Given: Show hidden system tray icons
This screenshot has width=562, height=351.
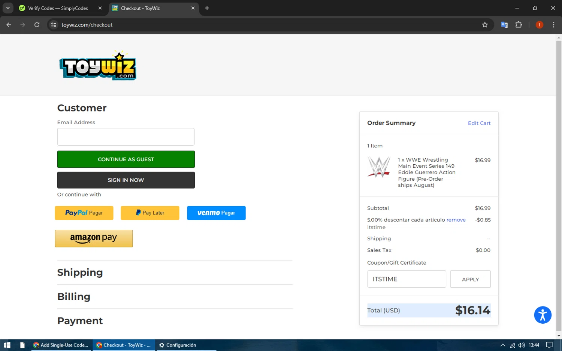Looking at the screenshot, I should (503, 345).
